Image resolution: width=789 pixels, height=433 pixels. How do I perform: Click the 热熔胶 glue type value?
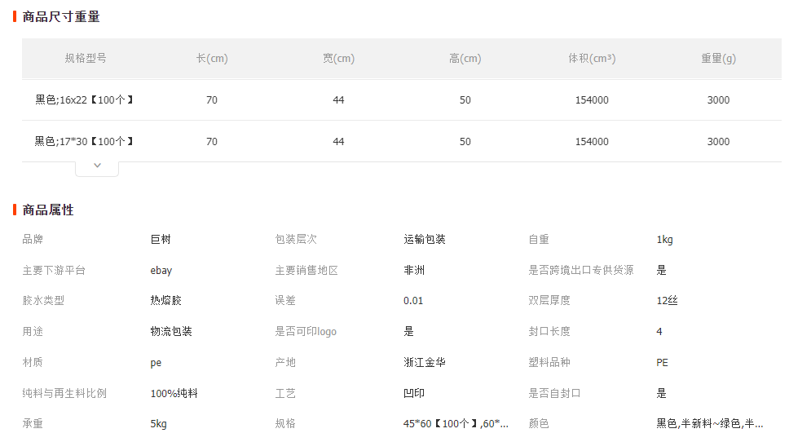(165, 301)
